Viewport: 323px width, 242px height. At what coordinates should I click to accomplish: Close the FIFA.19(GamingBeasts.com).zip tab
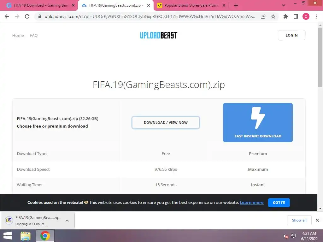(149, 6)
